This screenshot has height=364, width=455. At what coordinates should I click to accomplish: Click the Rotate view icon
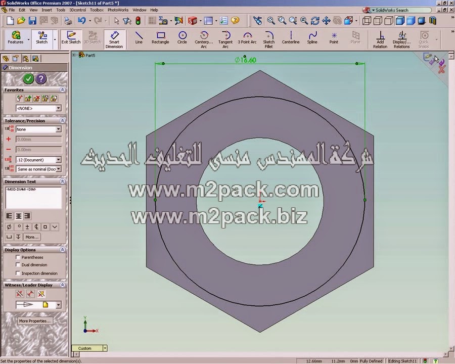[315, 21]
